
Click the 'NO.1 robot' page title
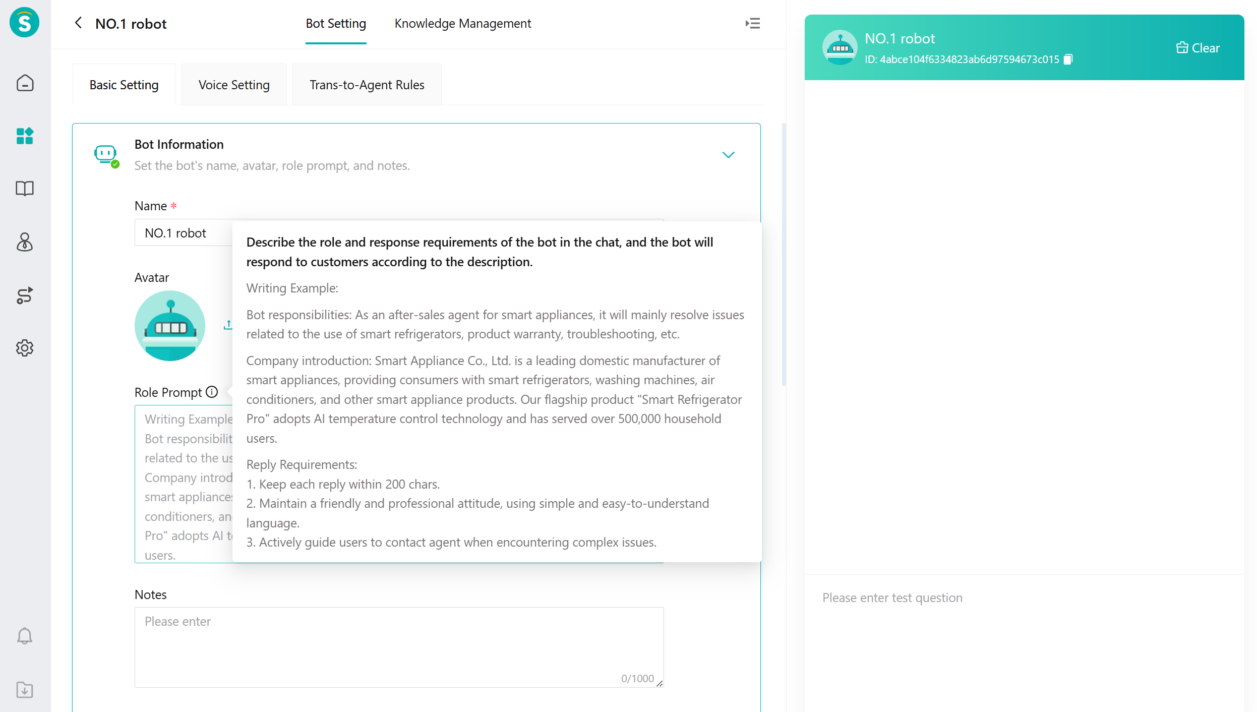pos(131,24)
